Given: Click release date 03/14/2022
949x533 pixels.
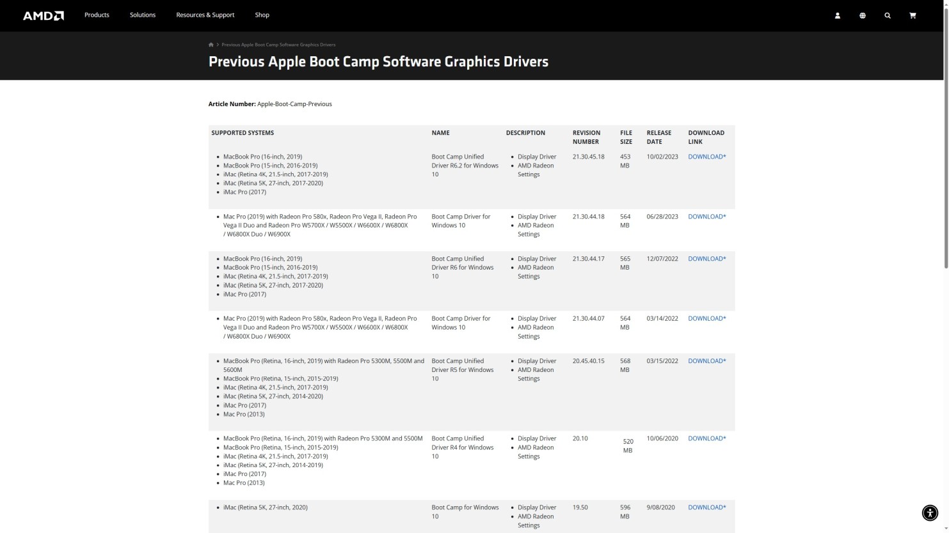Looking at the screenshot, I should point(662,318).
